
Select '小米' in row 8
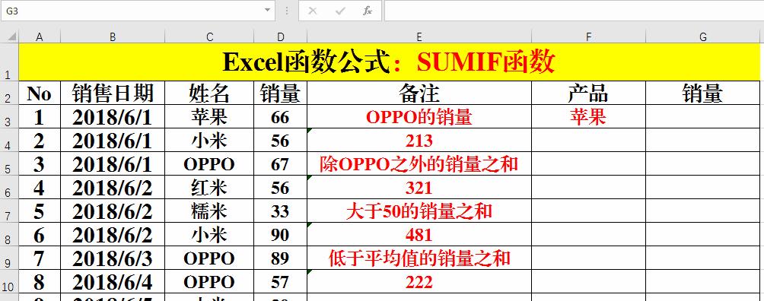(x=209, y=234)
